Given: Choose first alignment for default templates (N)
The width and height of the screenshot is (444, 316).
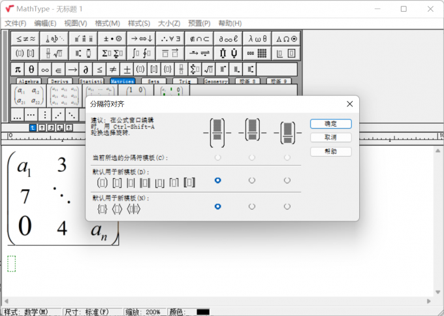Looking at the screenshot, I should (217, 206).
